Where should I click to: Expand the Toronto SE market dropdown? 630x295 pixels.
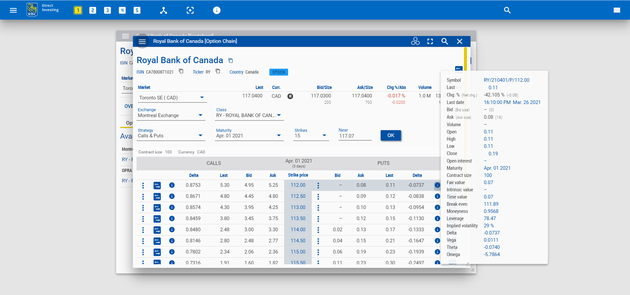click(x=202, y=97)
